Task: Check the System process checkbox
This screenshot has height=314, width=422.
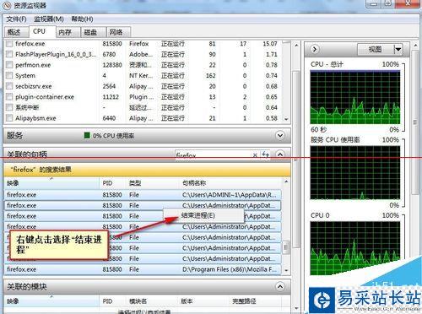Action: pyautogui.click(x=9, y=75)
